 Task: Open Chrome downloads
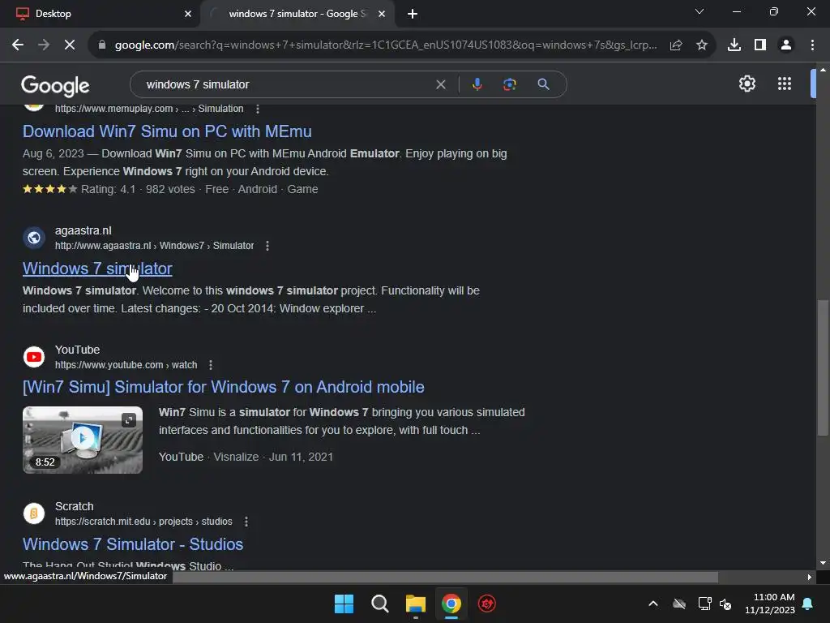pyautogui.click(x=734, y=45)
